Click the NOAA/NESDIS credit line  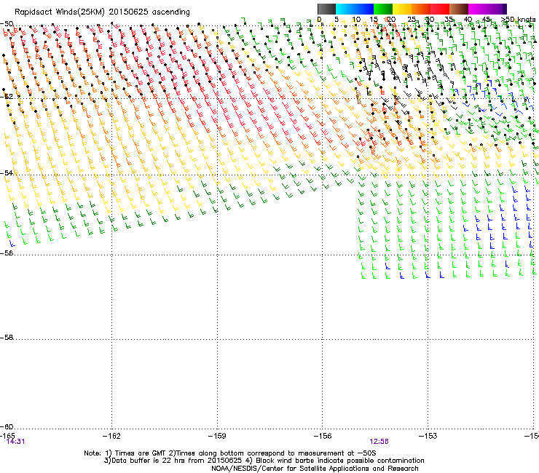(x=315, y=469)
